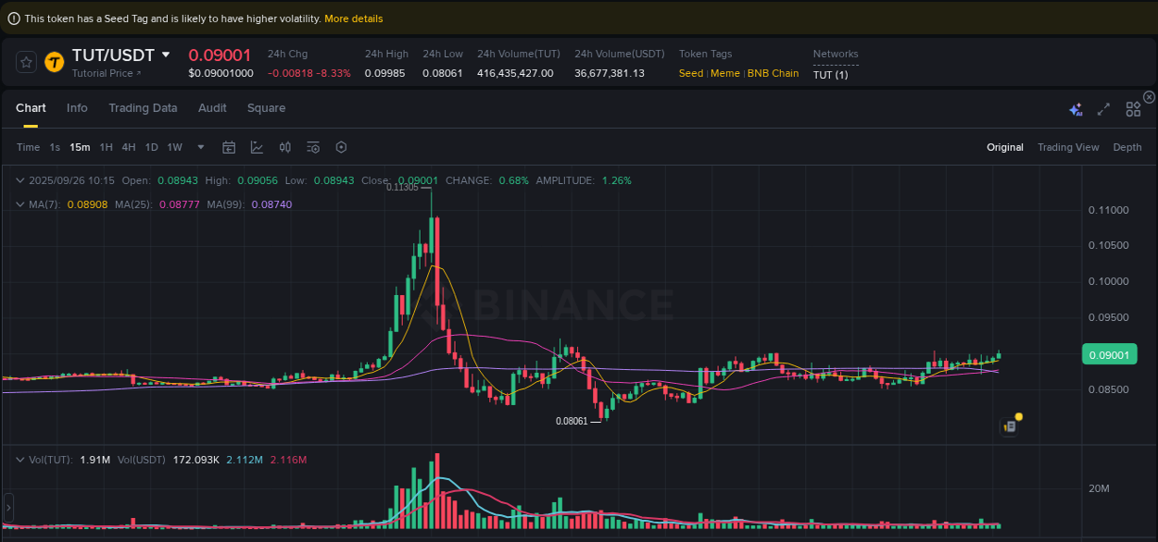Open the Square tab
This screenshot has height=542, width=1158.
266,108
